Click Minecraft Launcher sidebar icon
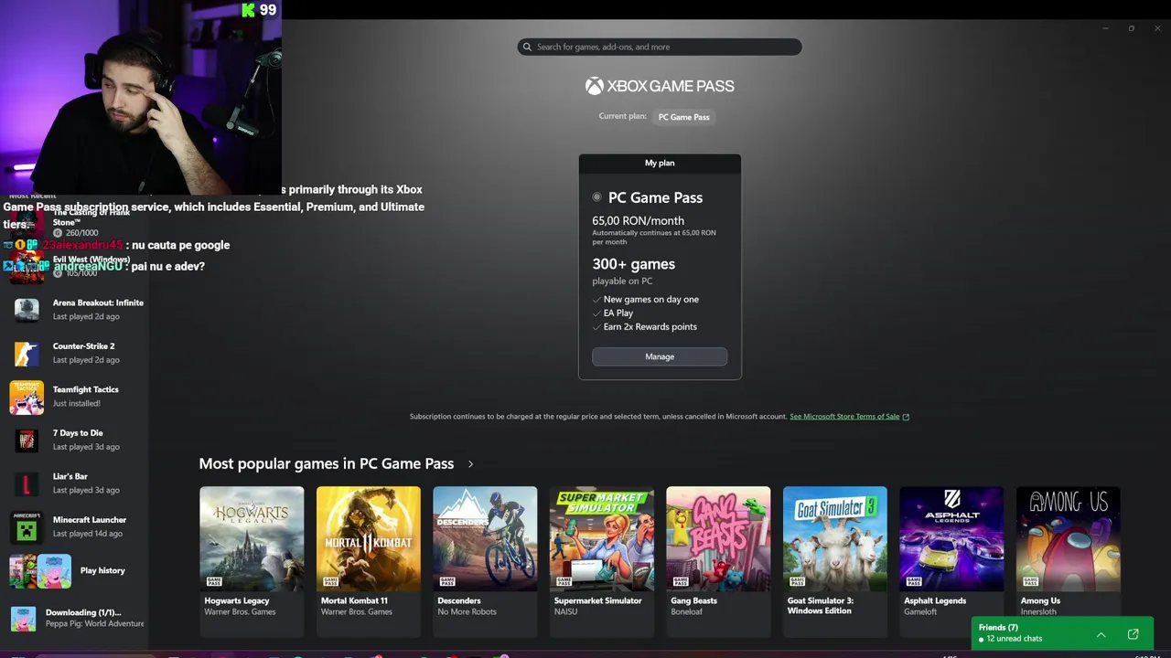1171x658 pixels. point(27,526)
